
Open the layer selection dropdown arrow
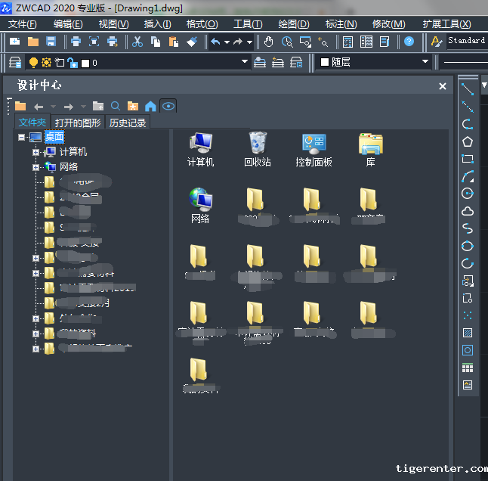245,61
